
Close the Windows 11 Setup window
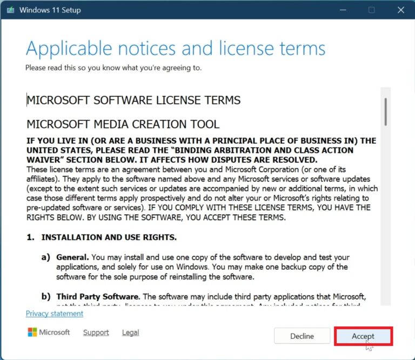coord(400,10)
